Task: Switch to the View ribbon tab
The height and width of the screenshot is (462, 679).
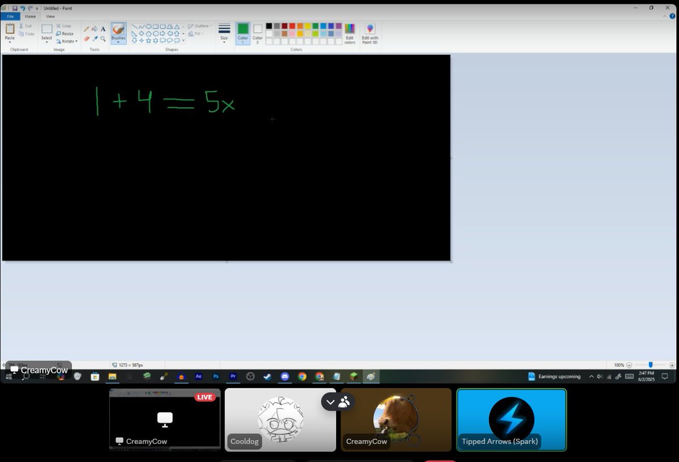Action: (x=50, y=16)
